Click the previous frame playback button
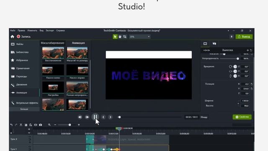This screenshot has height=151, width=268. 80,117
